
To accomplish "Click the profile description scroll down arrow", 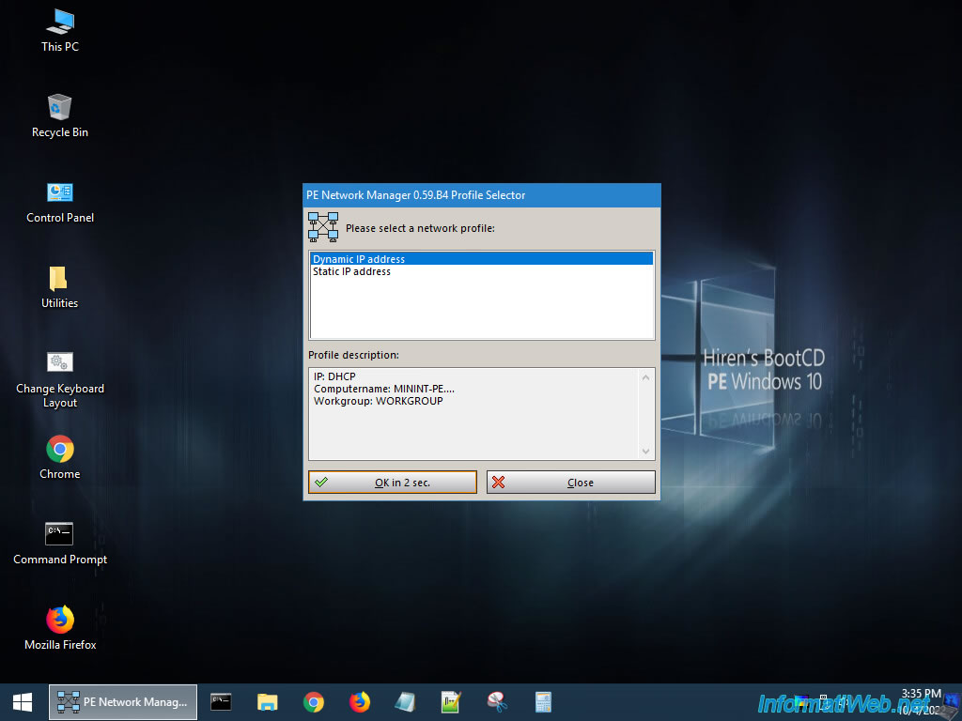I will [x=645, y=452].
